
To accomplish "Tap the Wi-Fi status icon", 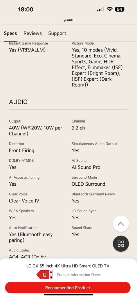I will tap(109, 9).
